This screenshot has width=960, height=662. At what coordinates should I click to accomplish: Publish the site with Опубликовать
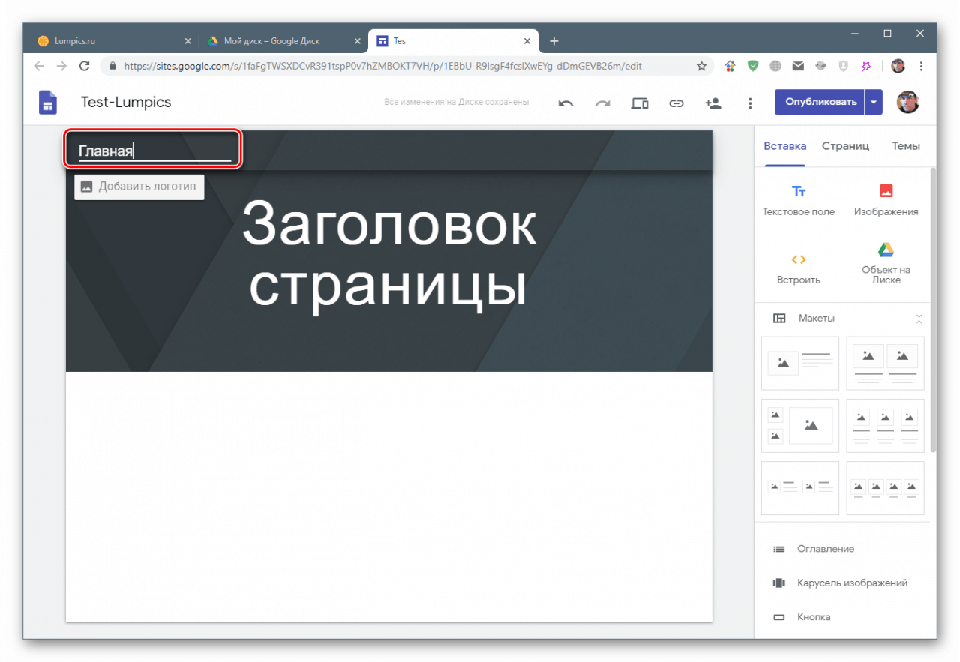point(820,102)
